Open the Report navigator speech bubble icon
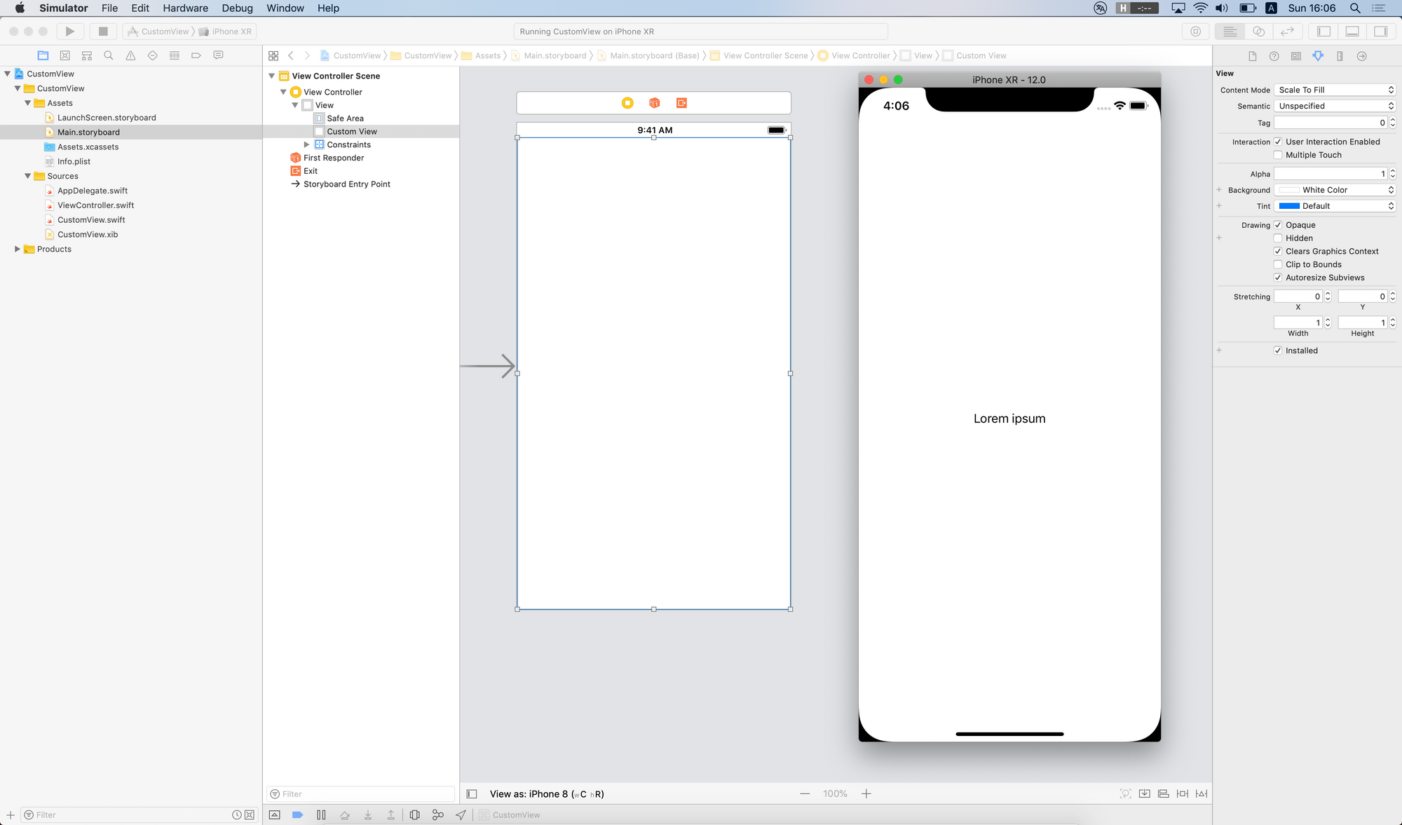Image resolution: width=1402 pixels, height=825 pixels. [218, 55]
